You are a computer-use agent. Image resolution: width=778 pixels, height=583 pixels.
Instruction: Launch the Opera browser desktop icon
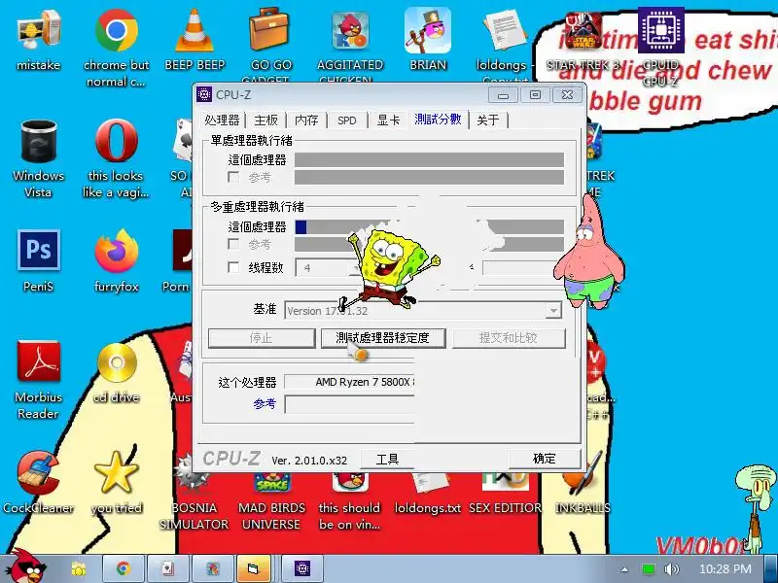(117, 141)
